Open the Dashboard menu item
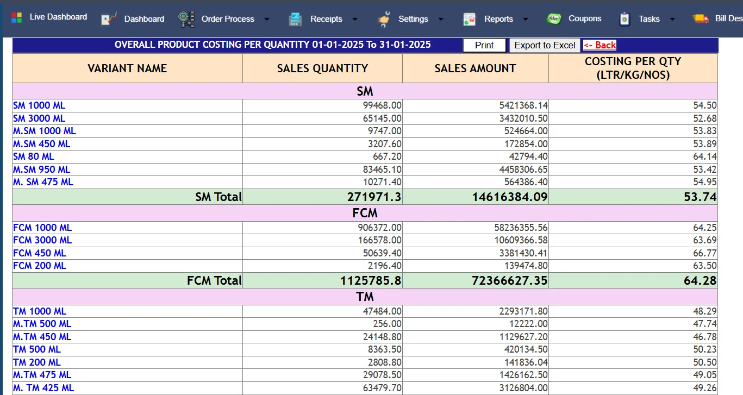The image size is (743, 395). coord(144,19)
